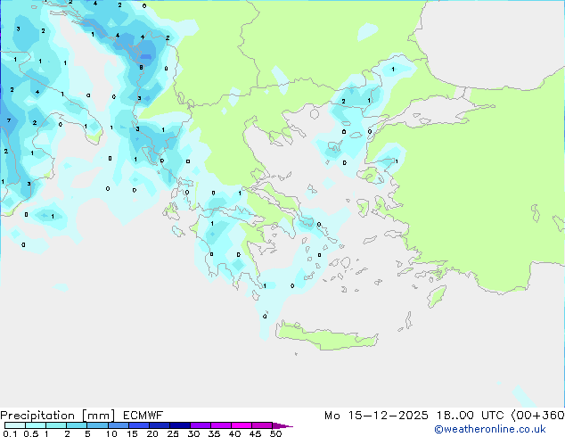
Task: Click the above-50 mm arrow end of legend
Action: pos(282,425)
